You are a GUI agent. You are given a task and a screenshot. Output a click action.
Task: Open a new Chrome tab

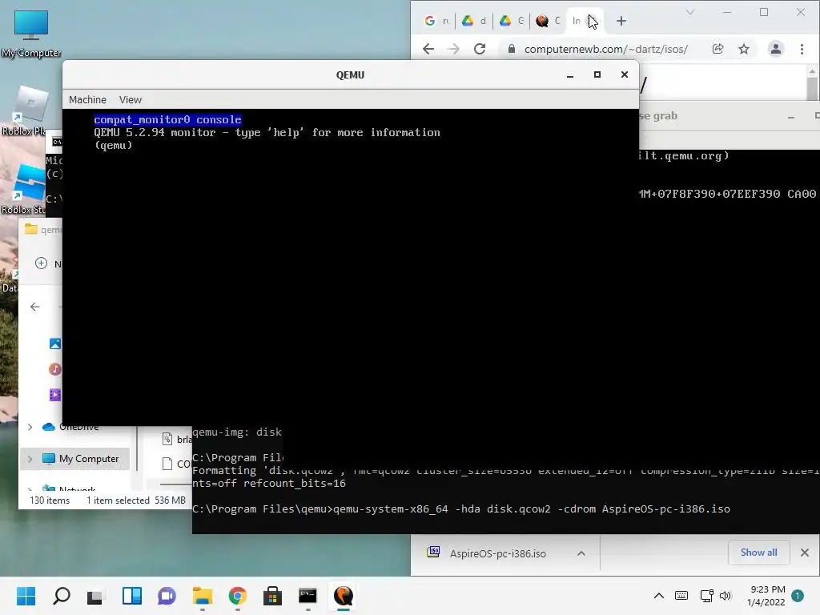pos(621,21)
